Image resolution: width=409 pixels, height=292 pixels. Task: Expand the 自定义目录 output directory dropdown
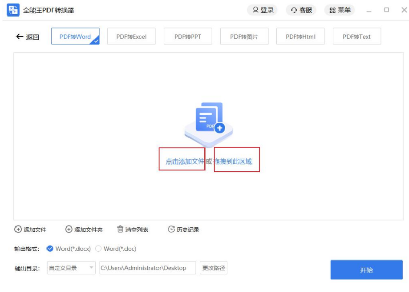pos(91,268)
